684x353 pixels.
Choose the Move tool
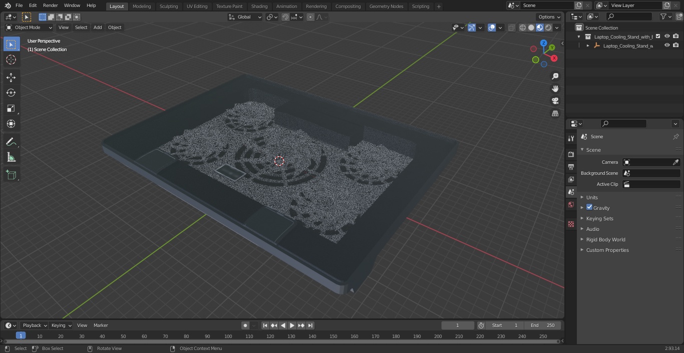click(x=11, y=78)
